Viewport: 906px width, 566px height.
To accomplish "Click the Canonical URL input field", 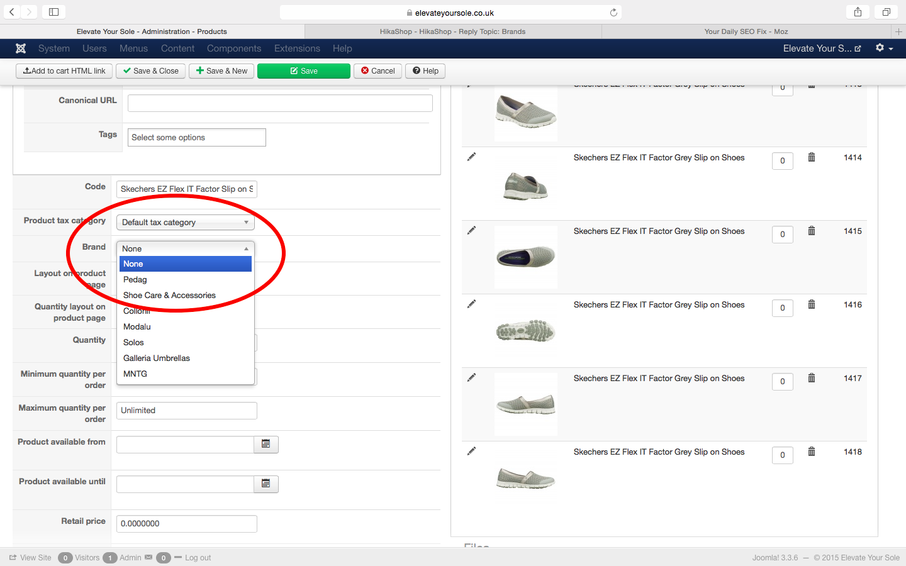I will pyautogui.click(x=280, y=103).
